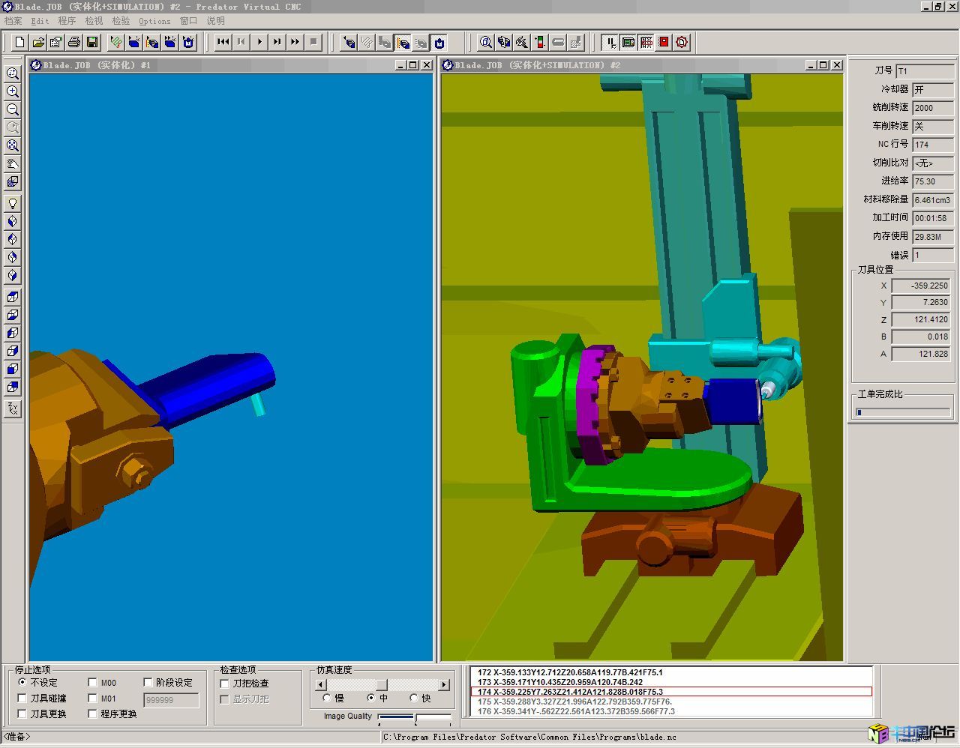
Task: Select the zoom window tool in the left toolbar
Action: (13, 73)
